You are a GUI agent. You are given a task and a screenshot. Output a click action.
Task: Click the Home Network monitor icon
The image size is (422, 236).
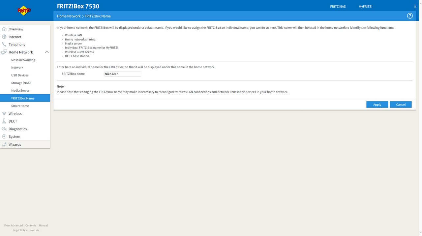[4, 52]
